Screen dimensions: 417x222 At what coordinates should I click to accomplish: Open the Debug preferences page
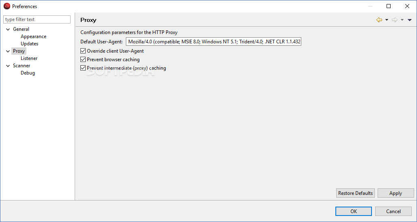pos(28,73)
